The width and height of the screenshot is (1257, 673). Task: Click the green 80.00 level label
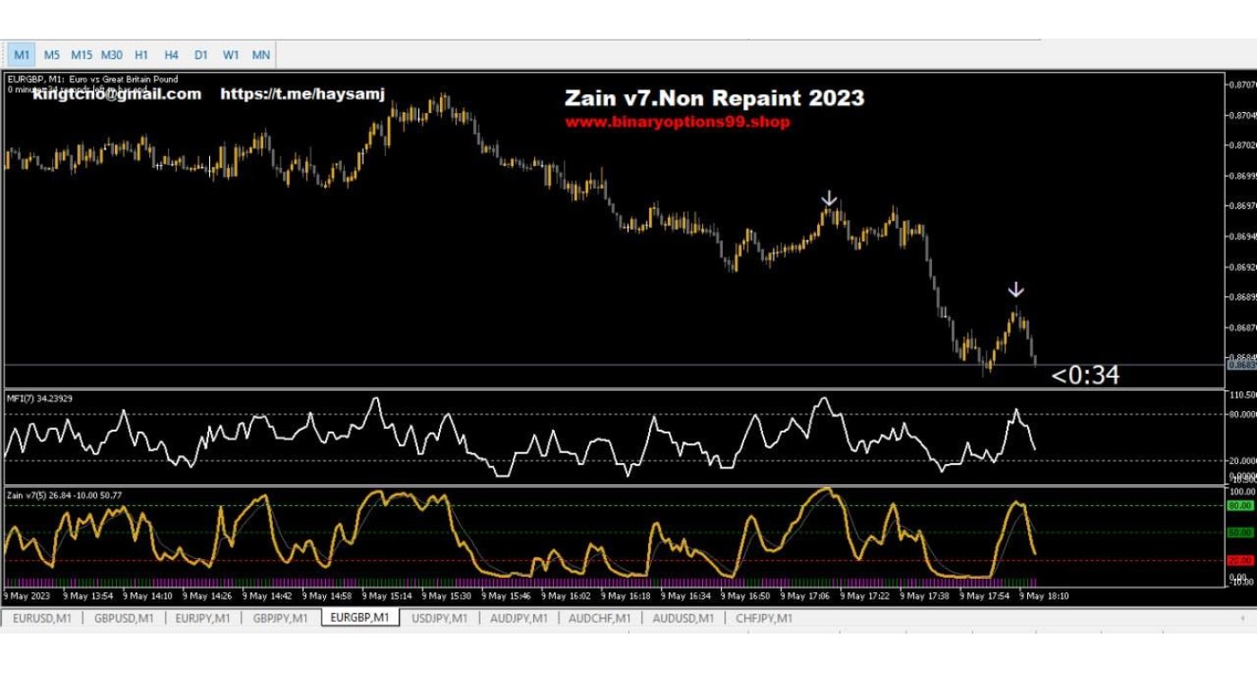point(1240,506)
